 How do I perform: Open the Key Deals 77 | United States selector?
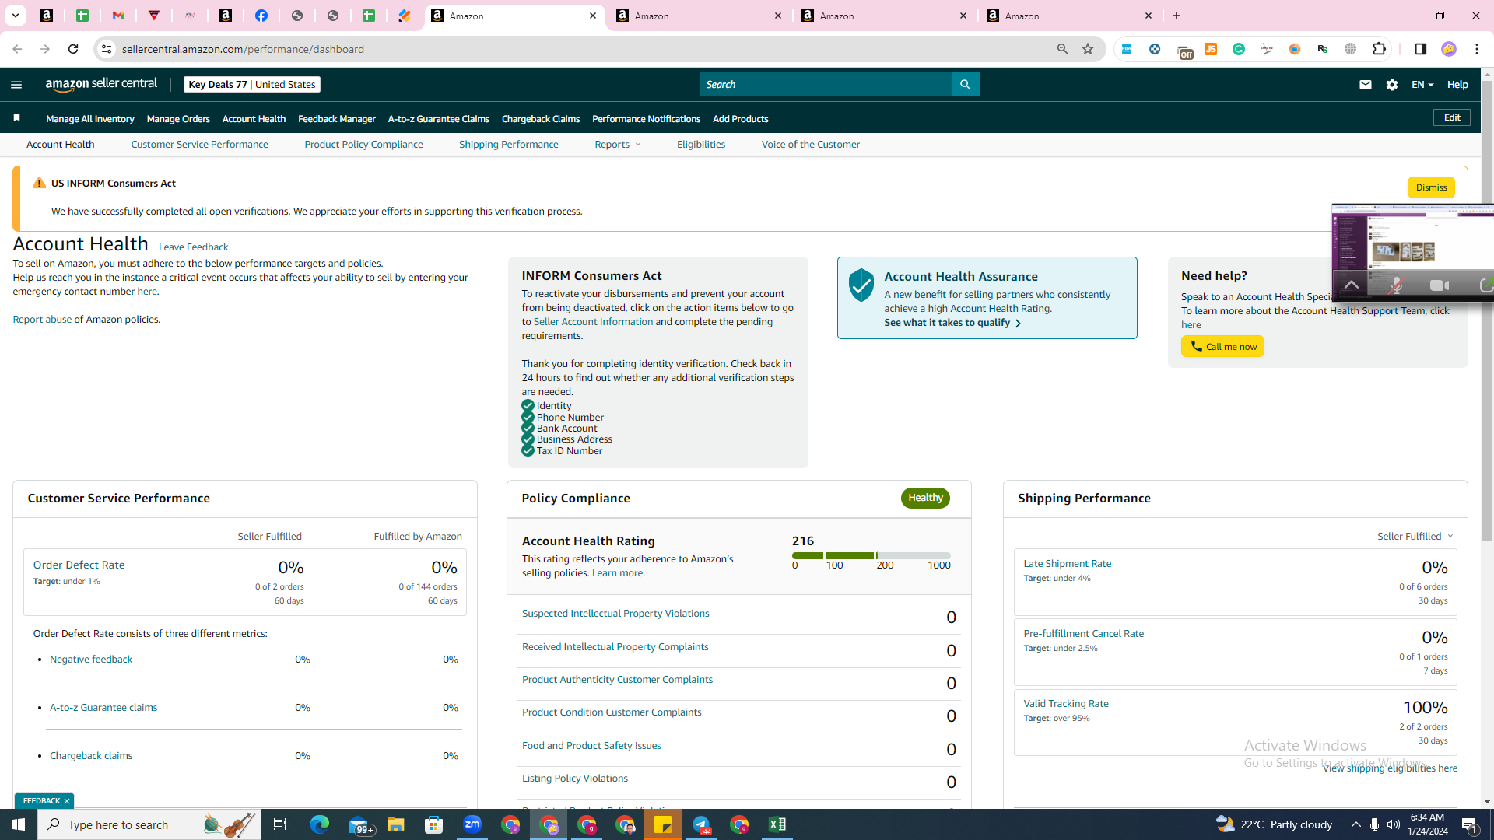coord(252,85)
